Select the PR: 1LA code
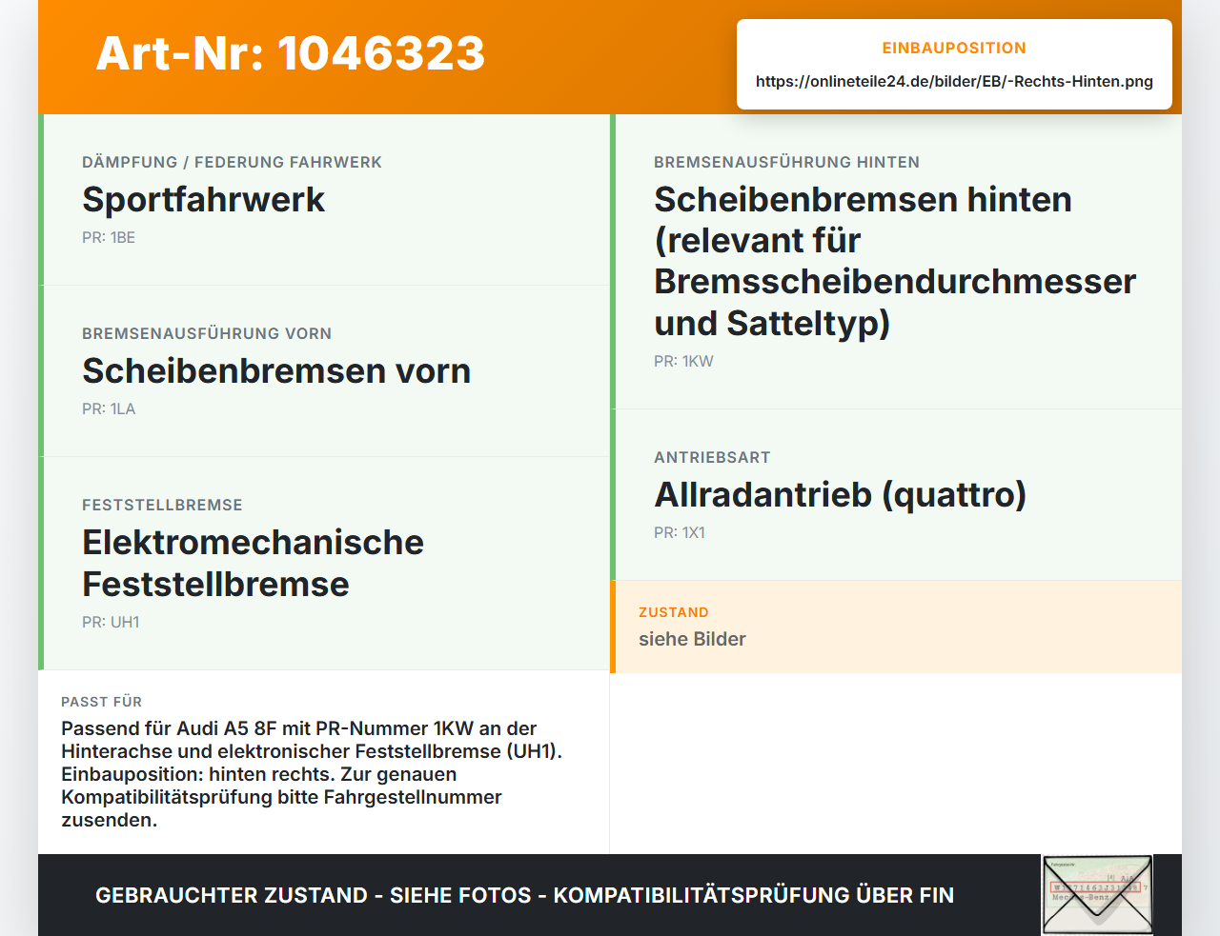This screenshot has width=1220, height=936. point(109,409)
